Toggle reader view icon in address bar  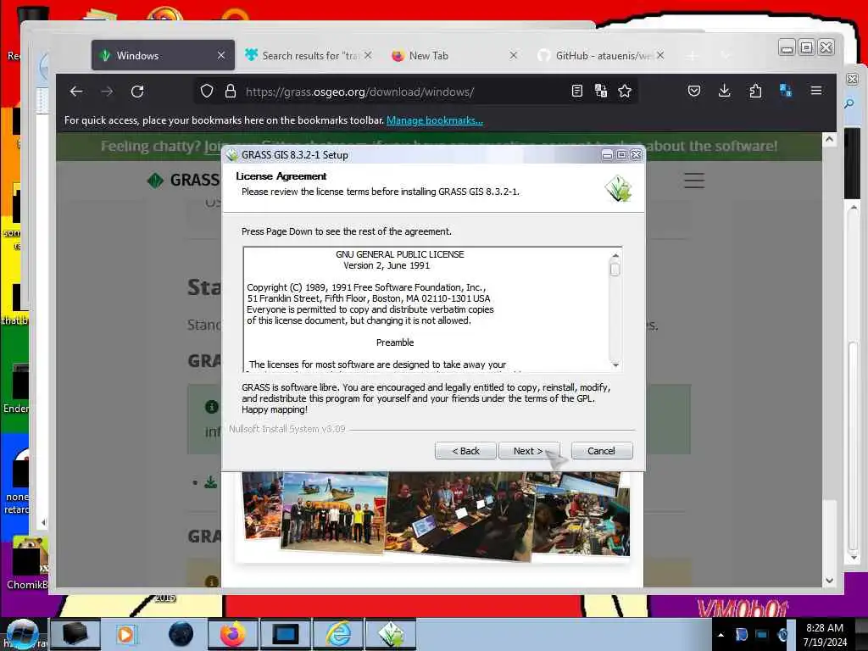tap(576, 91)
